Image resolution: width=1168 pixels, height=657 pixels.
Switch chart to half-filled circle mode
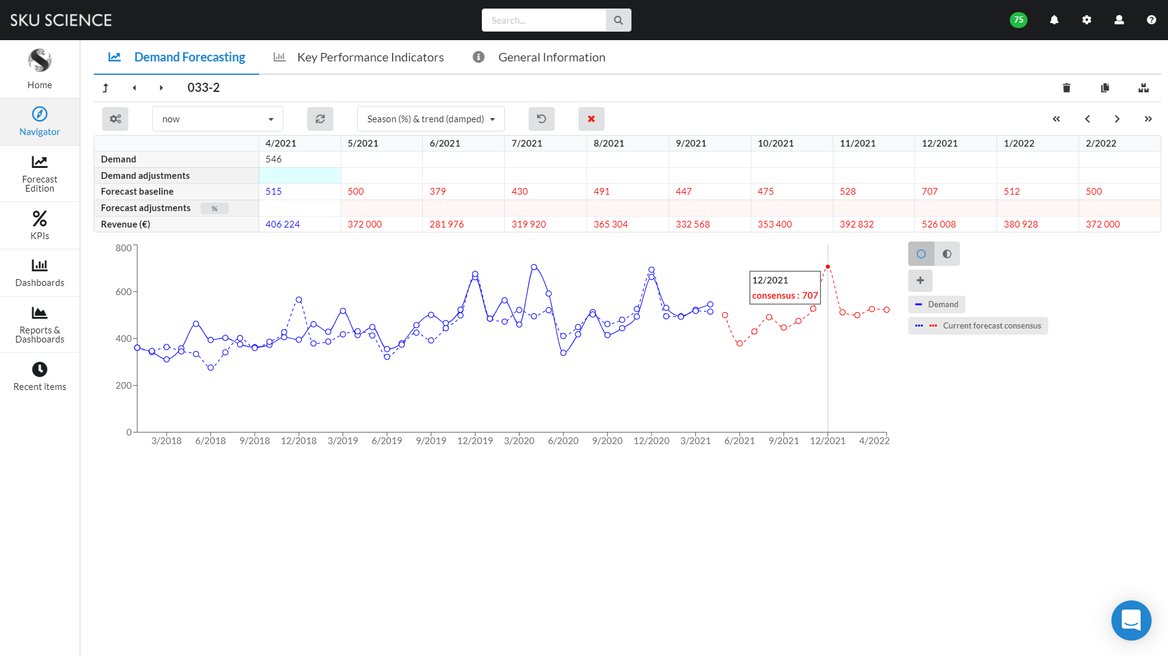(947, 254)
